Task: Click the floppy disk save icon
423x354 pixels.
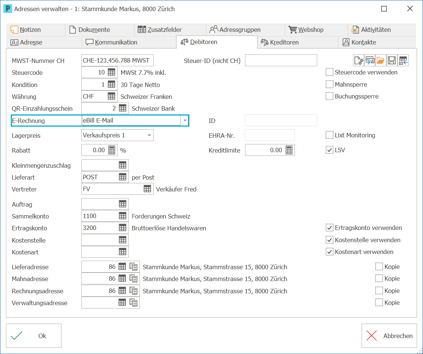Action: tap(392, 60)
